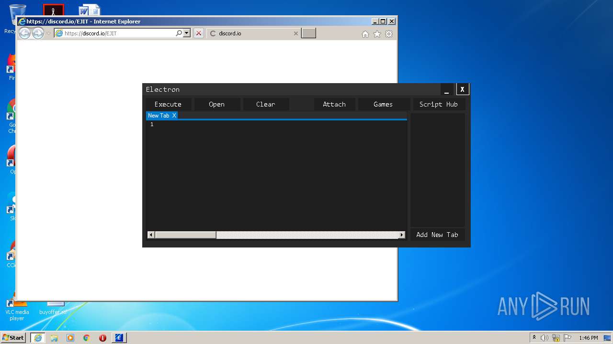Image resolution: width=613 pixels, height=344 pixels.
Task: Open Google Chrome from taskbar
Action: [x=87, y=338]
